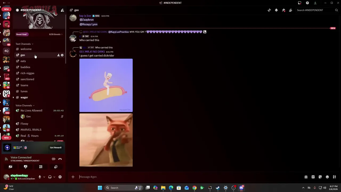The height and width of the screenshot is (192, 341).
Task: Show pinned messages
Action: coord(283,10)
